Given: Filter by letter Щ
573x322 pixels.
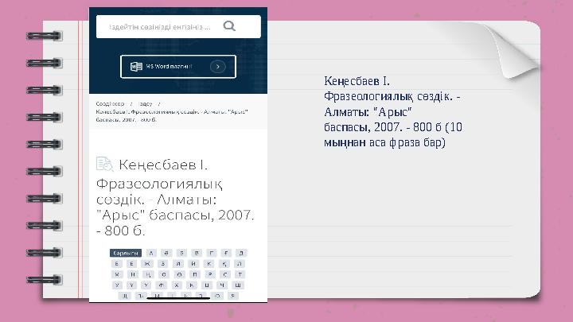Looking at the screenshot, I should [x=125, y=296].
